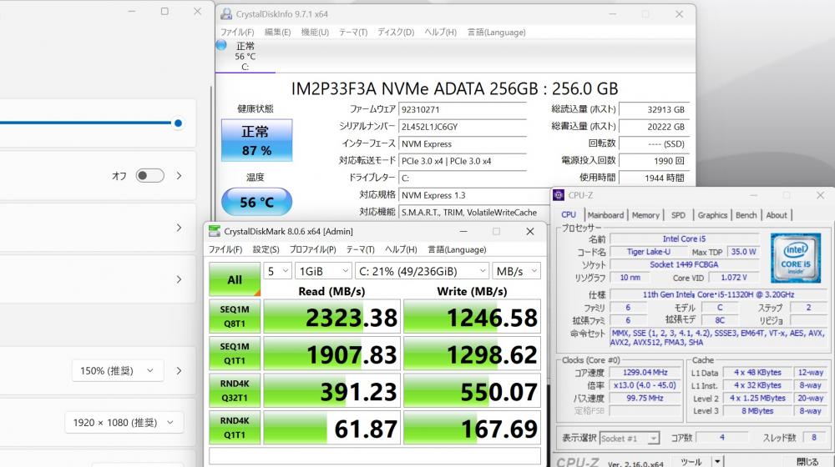Click the インターフェース field NVM Express
Viewport: 835px width, 467px height.
pyautogui.click(x=463, y=143)
